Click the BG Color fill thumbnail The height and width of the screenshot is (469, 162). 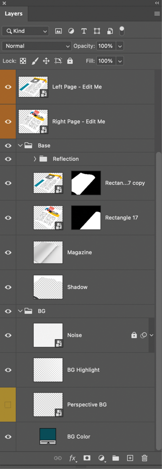coord(48,436)
